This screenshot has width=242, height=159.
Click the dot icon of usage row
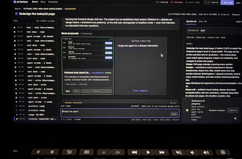click(17, 115)
